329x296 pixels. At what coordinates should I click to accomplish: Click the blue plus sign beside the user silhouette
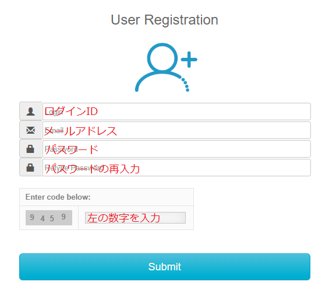pos(189,60)
